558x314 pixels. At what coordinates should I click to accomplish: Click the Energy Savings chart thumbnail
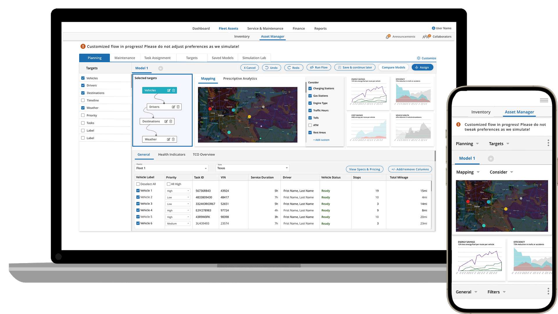click(368, 93)
